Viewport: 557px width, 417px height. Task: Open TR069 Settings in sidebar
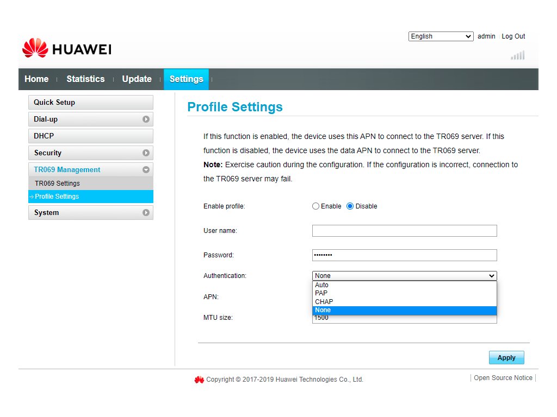[58, 184]
